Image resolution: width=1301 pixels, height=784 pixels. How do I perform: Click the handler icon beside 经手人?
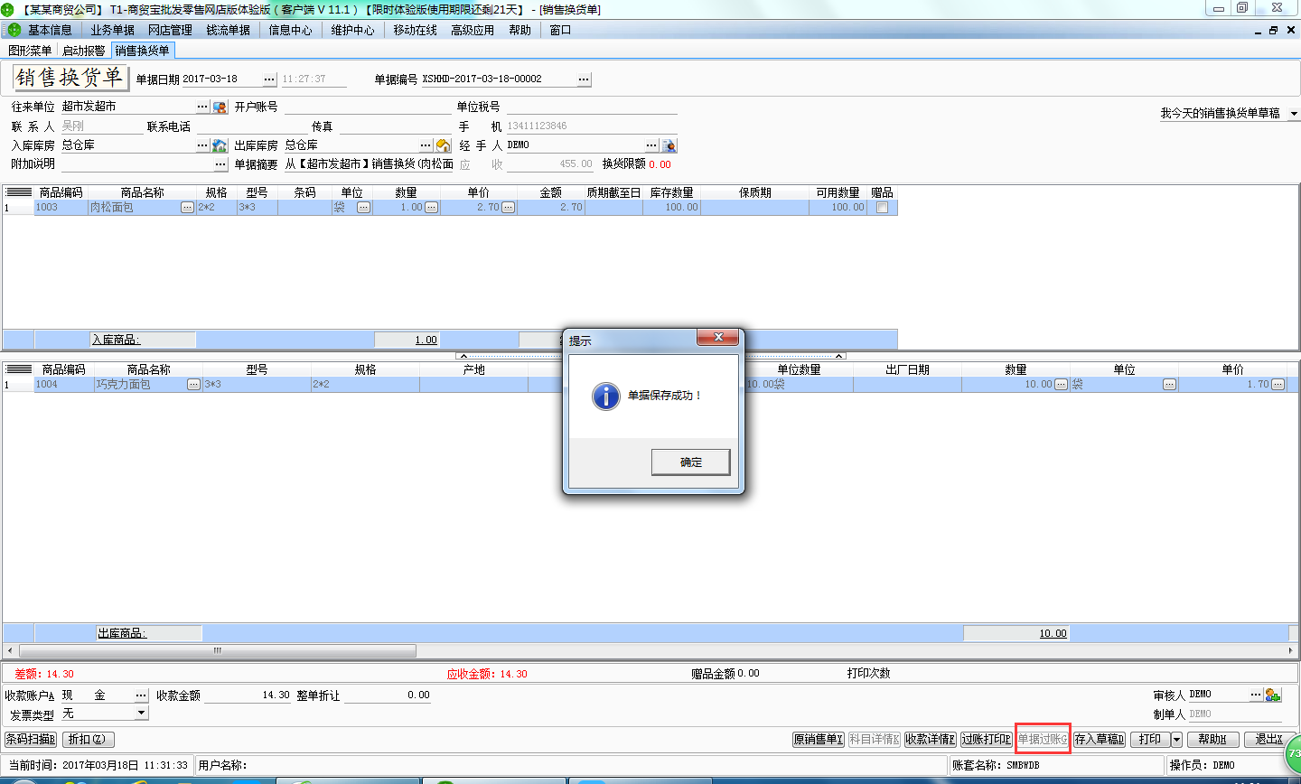pyautogui.click(x=669, y=145)
